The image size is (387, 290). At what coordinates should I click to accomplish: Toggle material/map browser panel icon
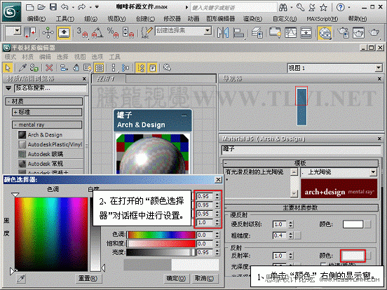[141, 67]
